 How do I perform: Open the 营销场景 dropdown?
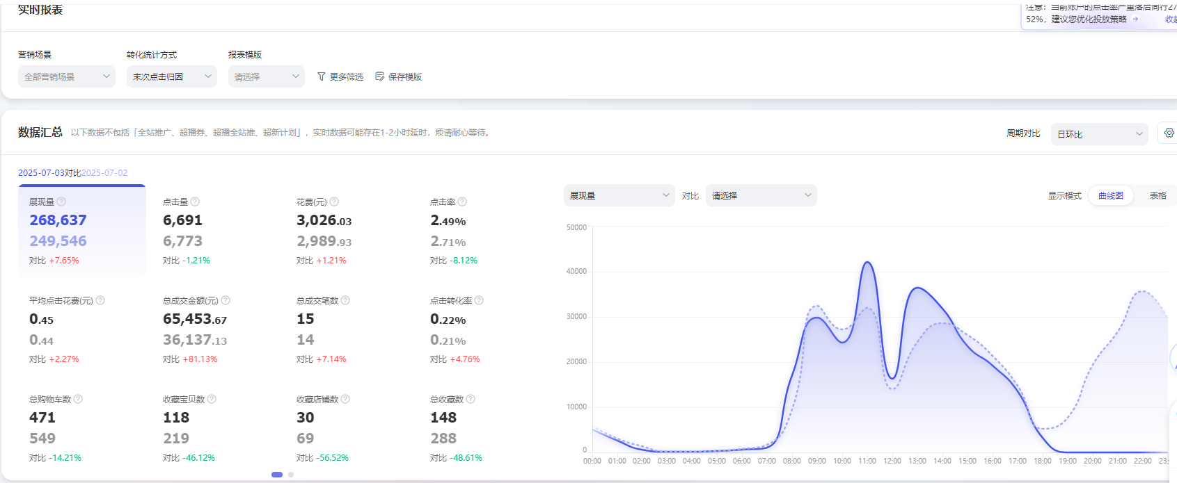pos(67,76)
